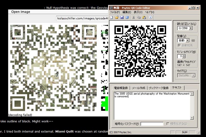Toggle the 暗号化する(E) encryption checkbox
Viewport: 206px width, 137px height.
(x=168, y=124)
